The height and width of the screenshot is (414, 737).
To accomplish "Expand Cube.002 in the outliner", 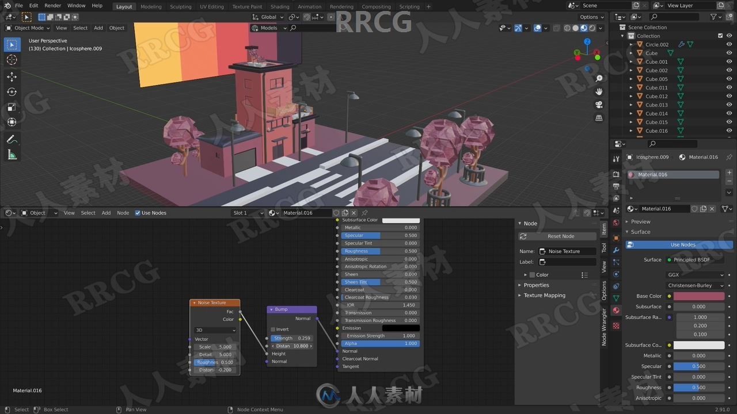I will coord(631,70).
